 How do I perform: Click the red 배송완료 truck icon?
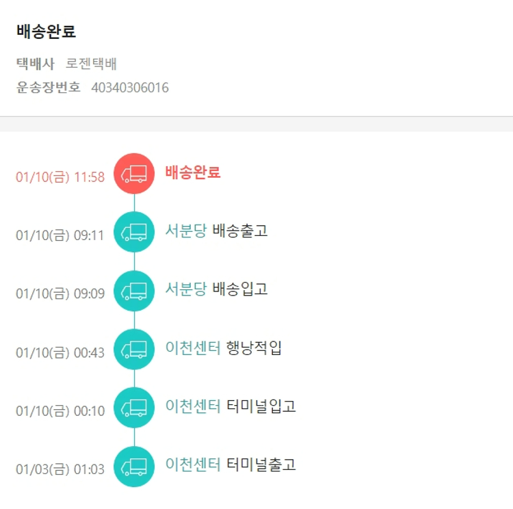(134, 174)
